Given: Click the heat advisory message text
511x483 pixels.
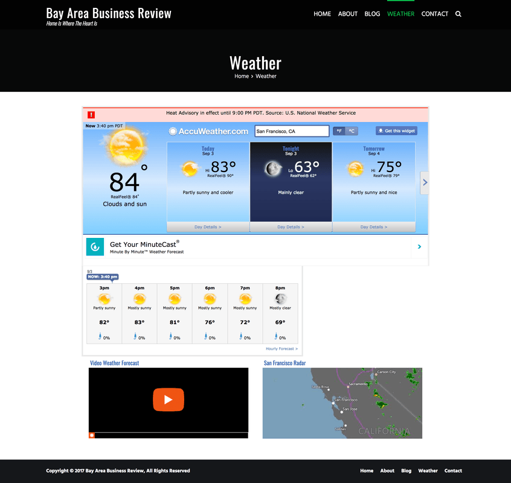Looking at the screenshot, I should click(x=261, y=113).
